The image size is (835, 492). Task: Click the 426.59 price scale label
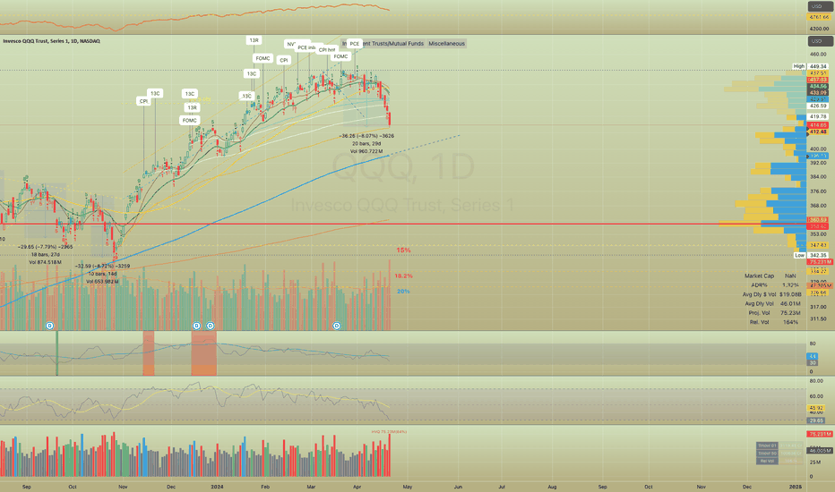point(818,106)
